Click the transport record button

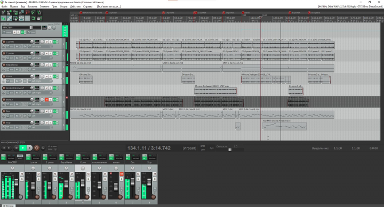coord(36,148)
